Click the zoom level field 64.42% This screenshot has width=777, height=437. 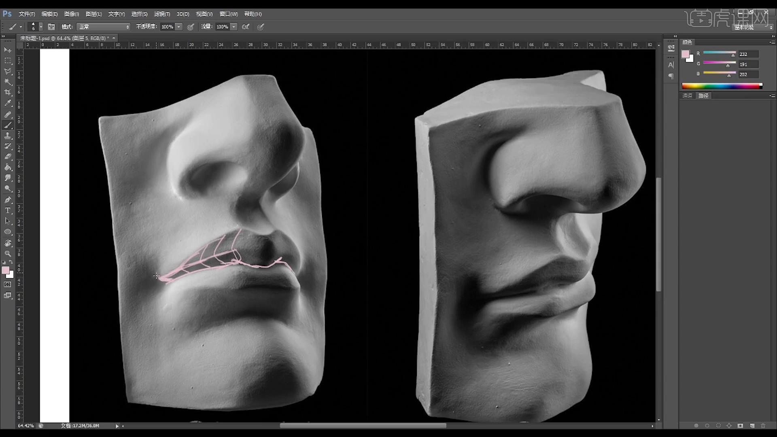(x=26, y=426)
